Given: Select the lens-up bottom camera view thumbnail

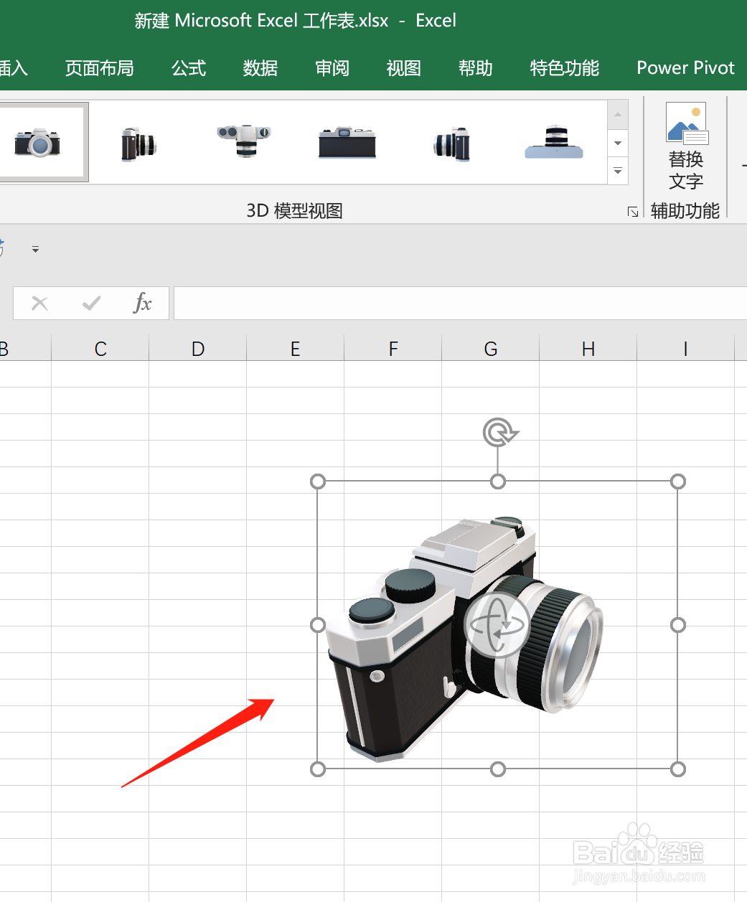Looking at the screenshot, I should coord(554,142).
